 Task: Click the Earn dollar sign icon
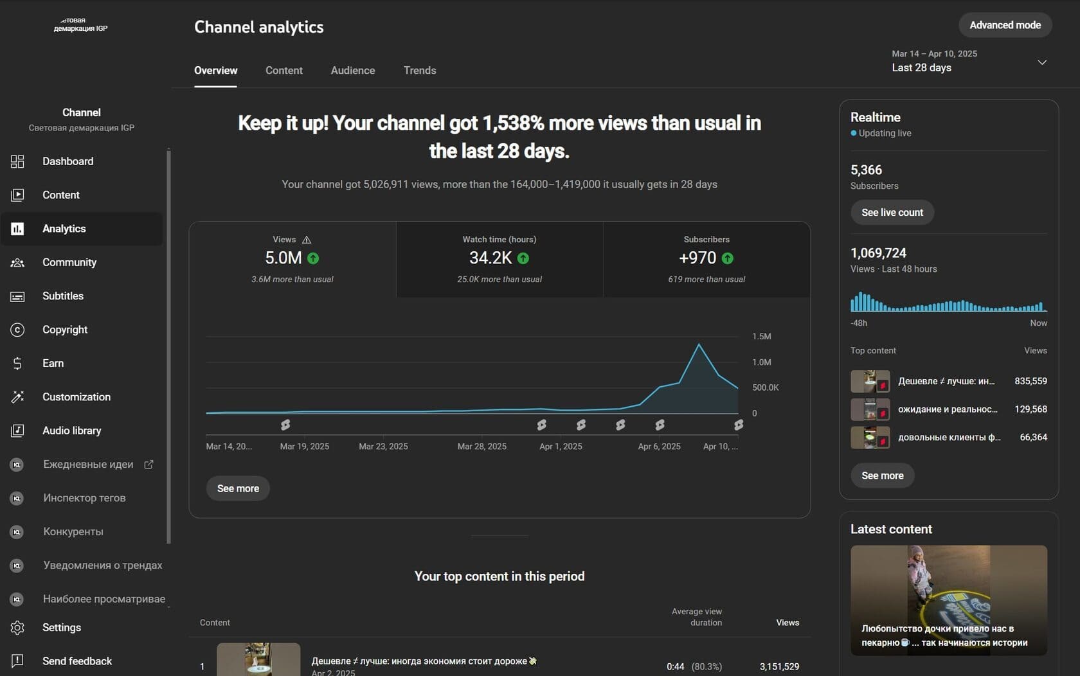coord(17,363)
